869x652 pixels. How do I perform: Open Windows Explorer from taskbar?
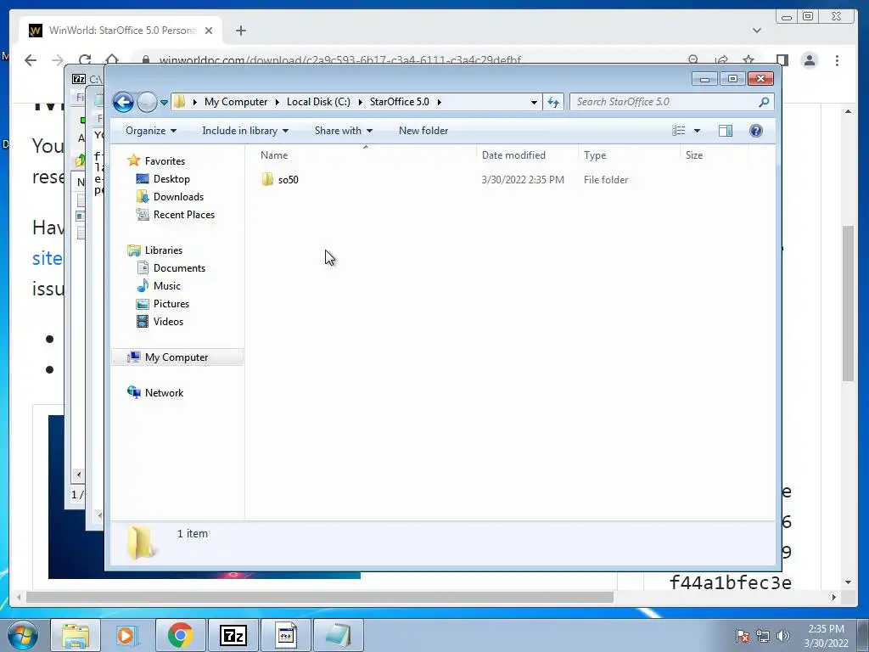[76, 635]
